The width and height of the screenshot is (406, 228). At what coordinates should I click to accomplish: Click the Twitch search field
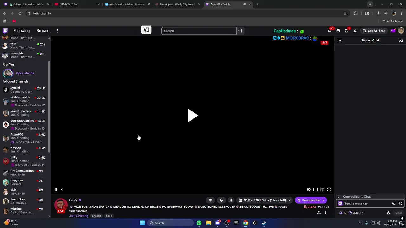pyautogui.click(x=199, y=31)
